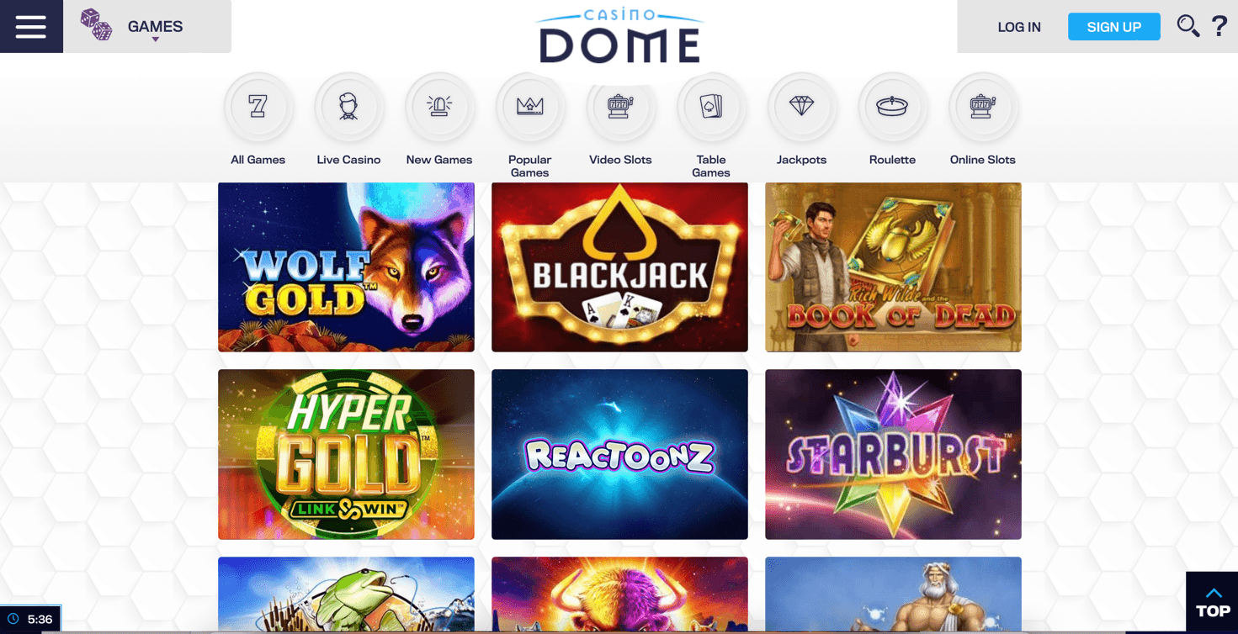The width and height of the screenshot is (1238, 634).
Task: Open the Jackpots diamond icon
Action: click(801, 107)
